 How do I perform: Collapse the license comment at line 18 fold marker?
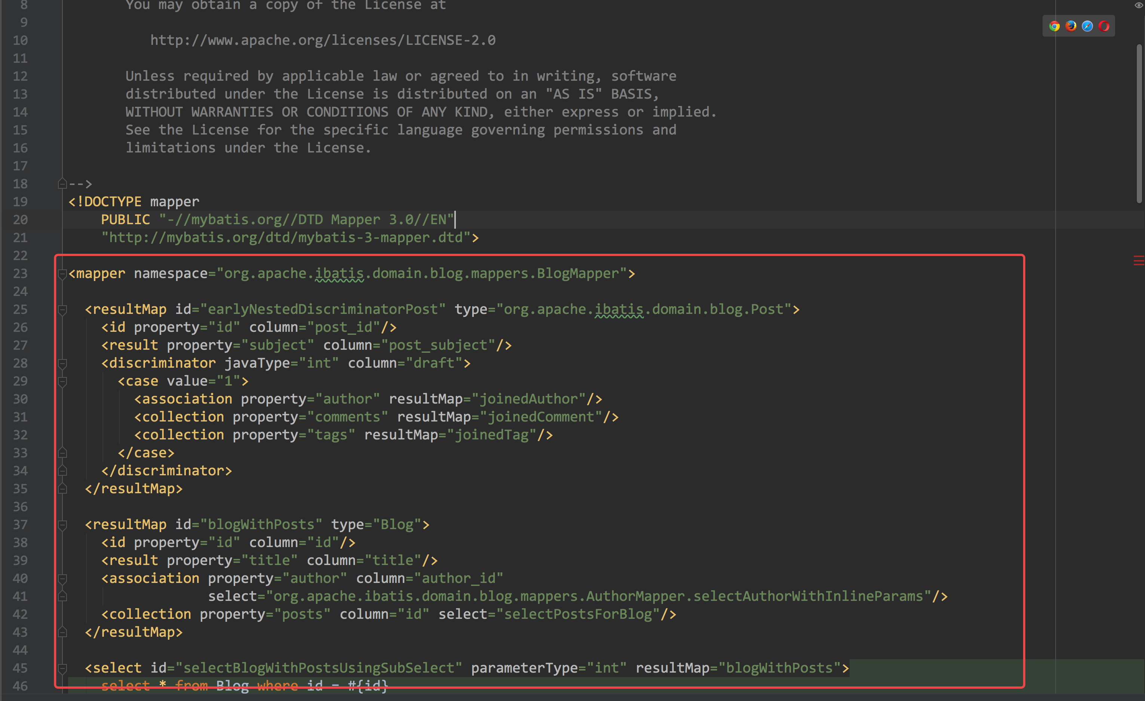coord(62,184)
